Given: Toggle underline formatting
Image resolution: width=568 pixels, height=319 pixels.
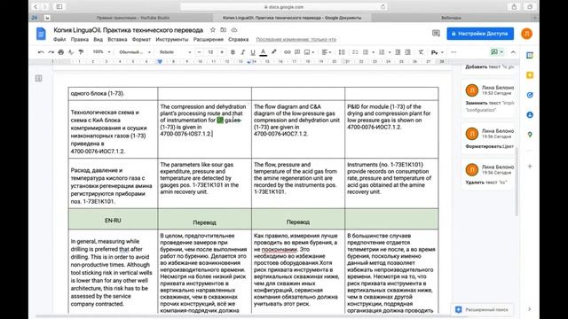Looking at the screenshot, I should click(x=253, y=52).
